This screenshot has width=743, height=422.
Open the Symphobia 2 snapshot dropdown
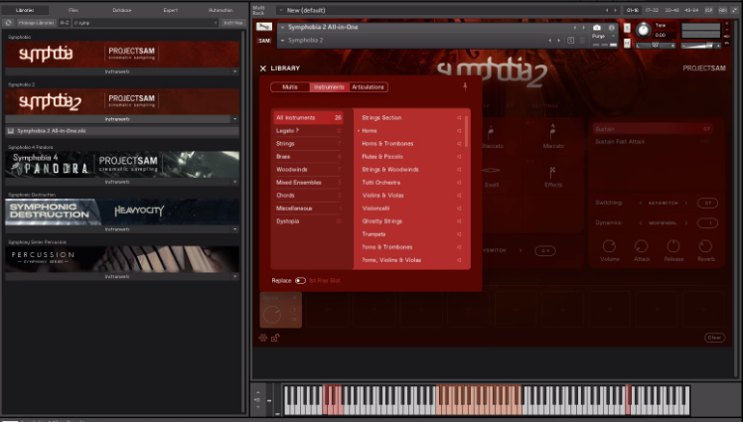point(282,41)
